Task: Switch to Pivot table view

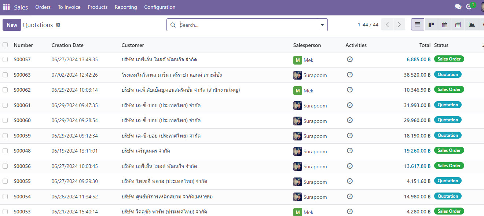Action: pyautogui.click(x=458, y=25)
